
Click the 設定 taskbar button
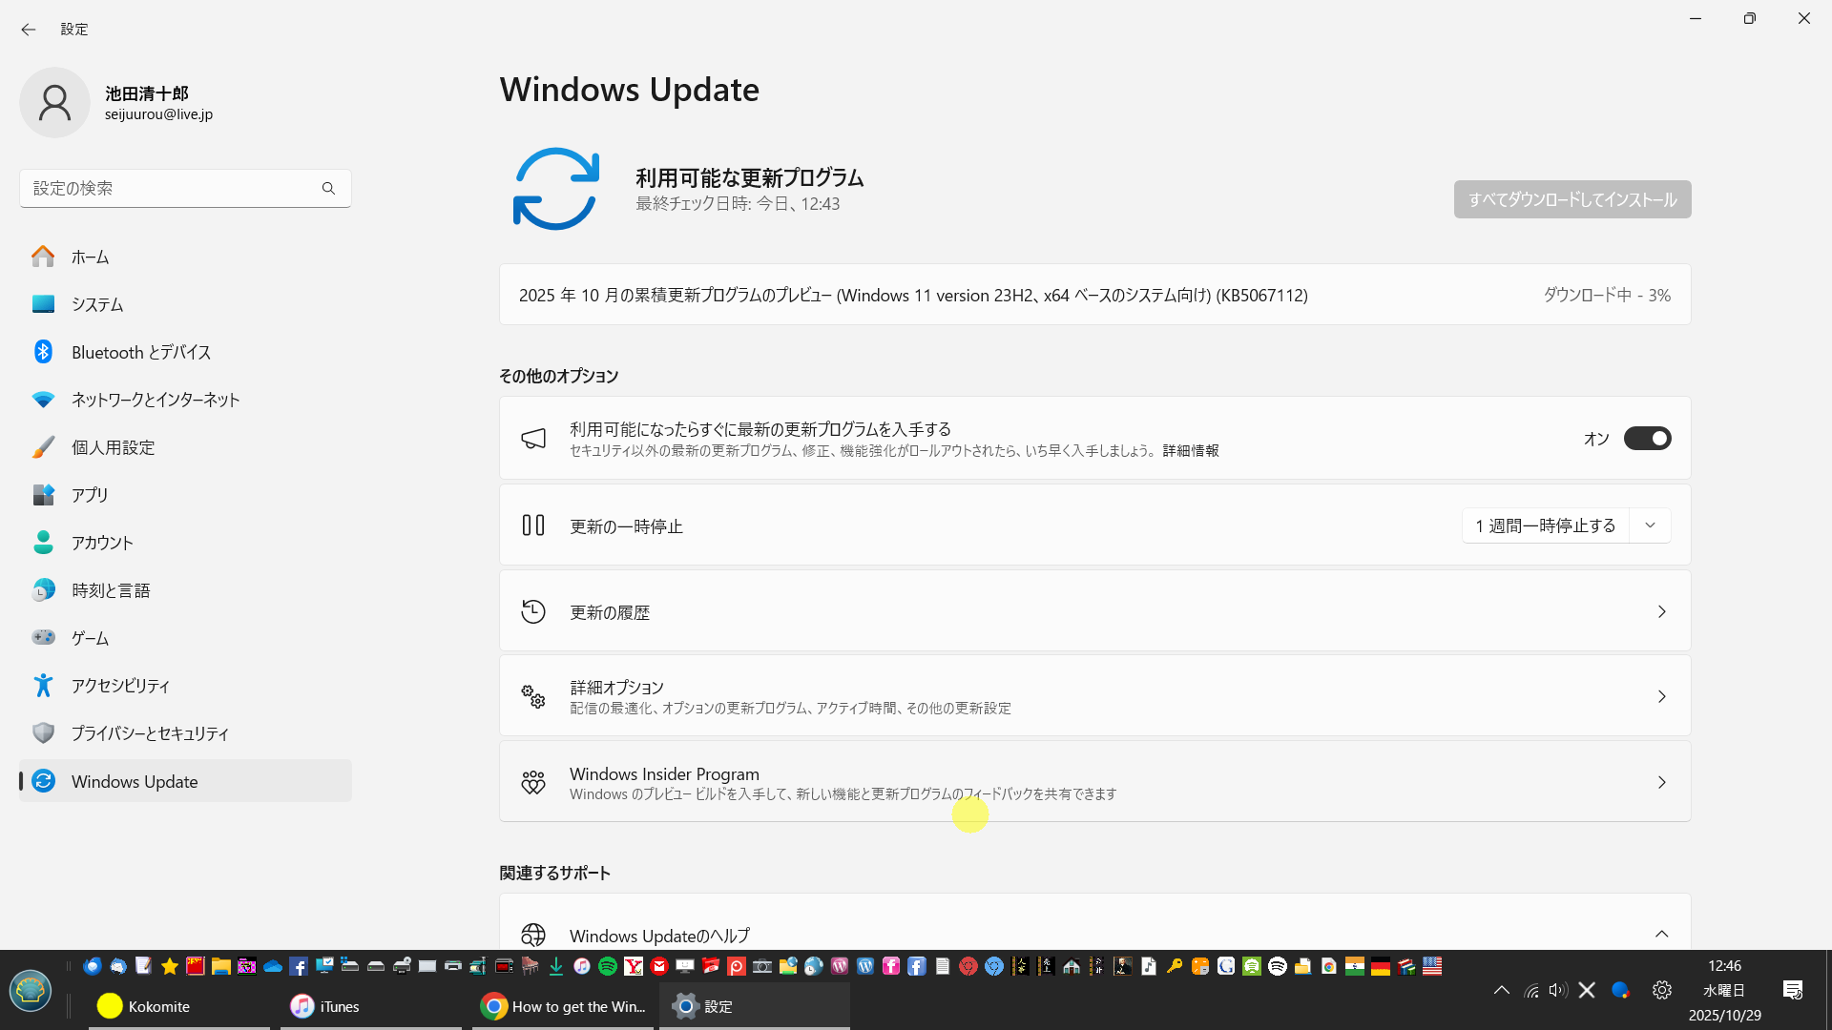[x=754, y=1006]
